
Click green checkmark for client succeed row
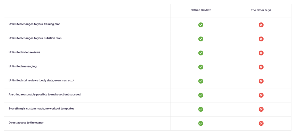point(201,95)
